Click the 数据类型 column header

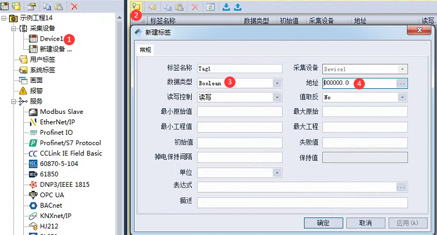pos(257,21)
